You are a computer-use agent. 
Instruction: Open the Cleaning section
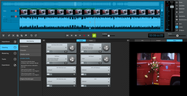click(9, 47)
